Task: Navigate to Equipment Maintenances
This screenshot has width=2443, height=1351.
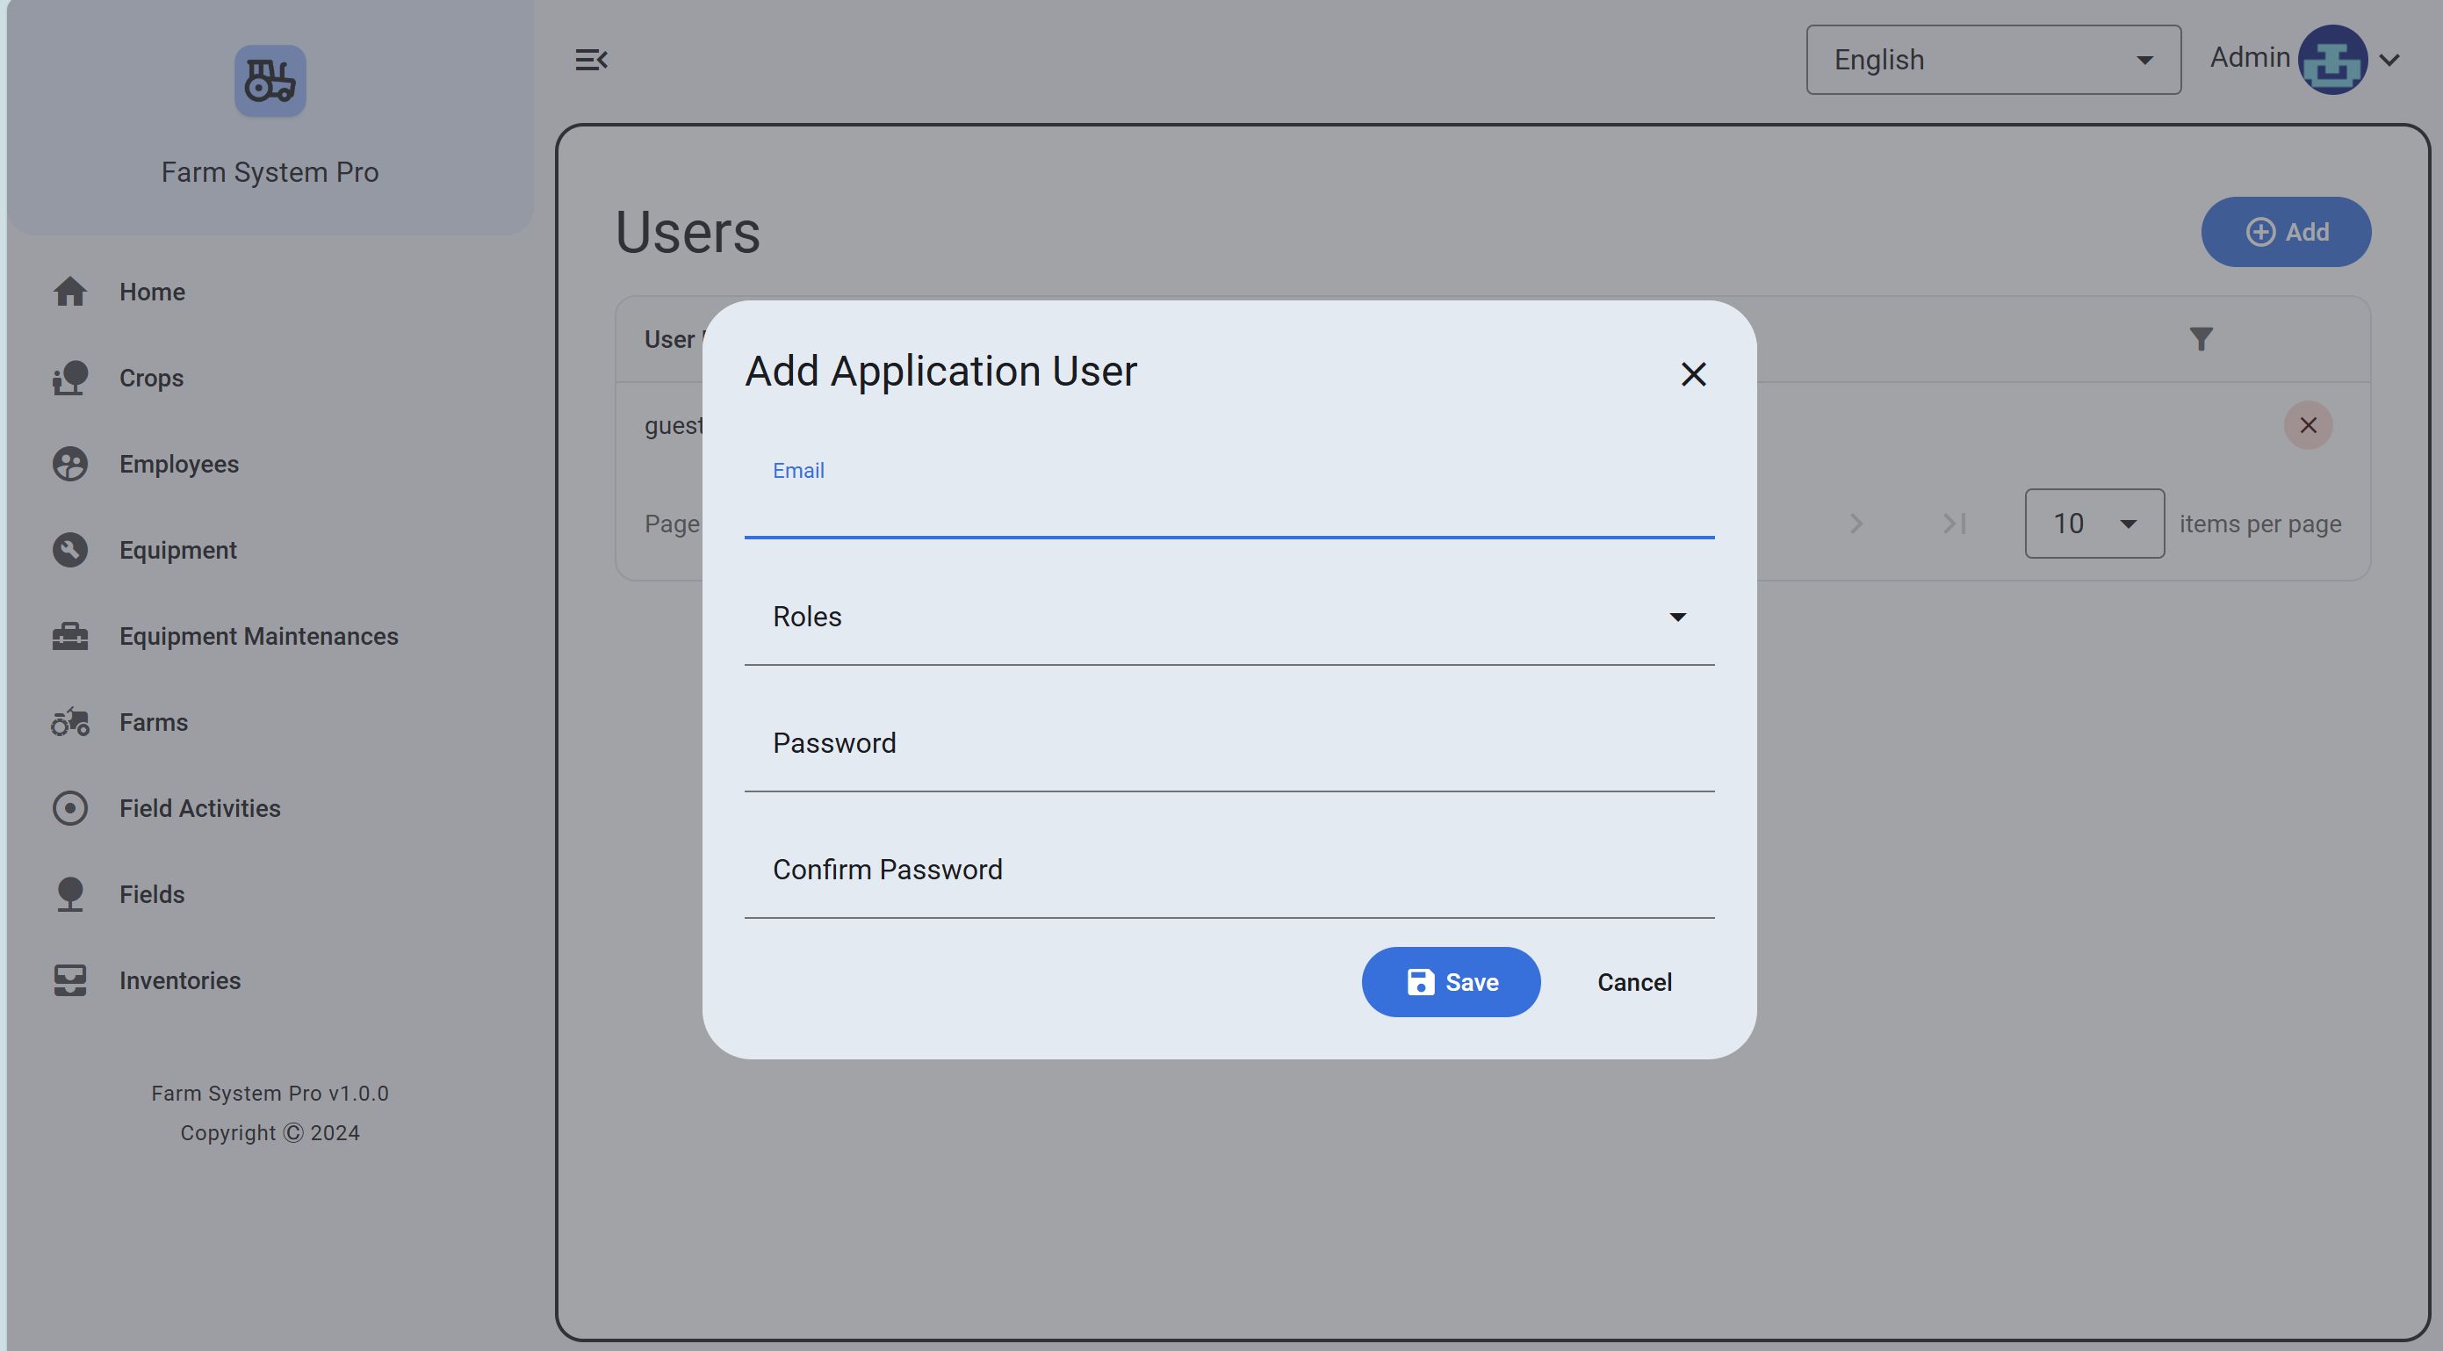Action: point(258,637)
